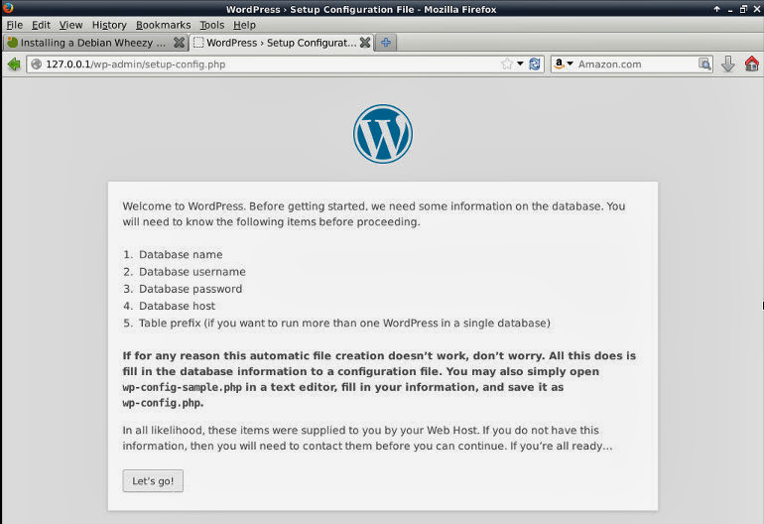This screenshot has height=524, width=764.
Task: Close the WordPress Setup Configuration tab
Action: point(364,43)
